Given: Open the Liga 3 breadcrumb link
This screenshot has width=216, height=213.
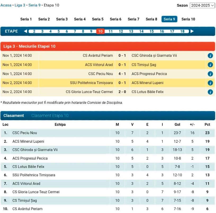Looking at the screenshot, I should click(x=20, y=5).
